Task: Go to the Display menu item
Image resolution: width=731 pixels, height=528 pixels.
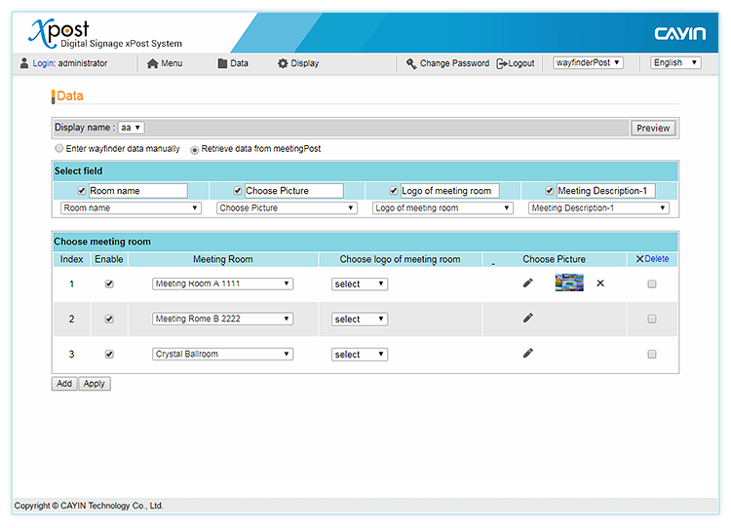Action: (297, 63)
